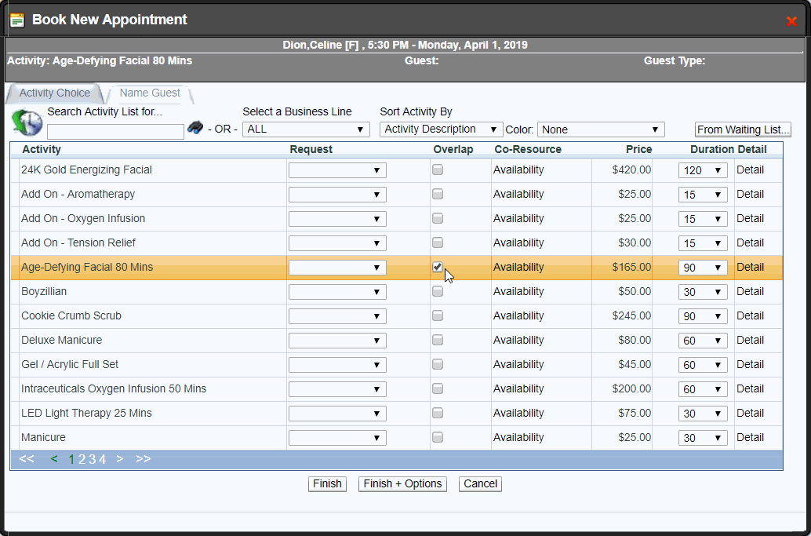Viewport: 811px width, 536px height.
Task: Click the Finish + Options button
Action: (x=402, y=483)
